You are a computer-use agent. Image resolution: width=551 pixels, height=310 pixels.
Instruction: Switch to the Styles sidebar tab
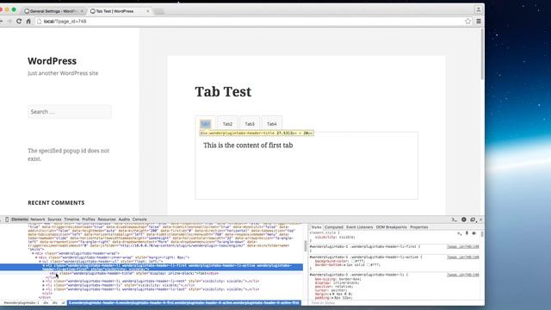pyautogui.click(x=316, y=227)
